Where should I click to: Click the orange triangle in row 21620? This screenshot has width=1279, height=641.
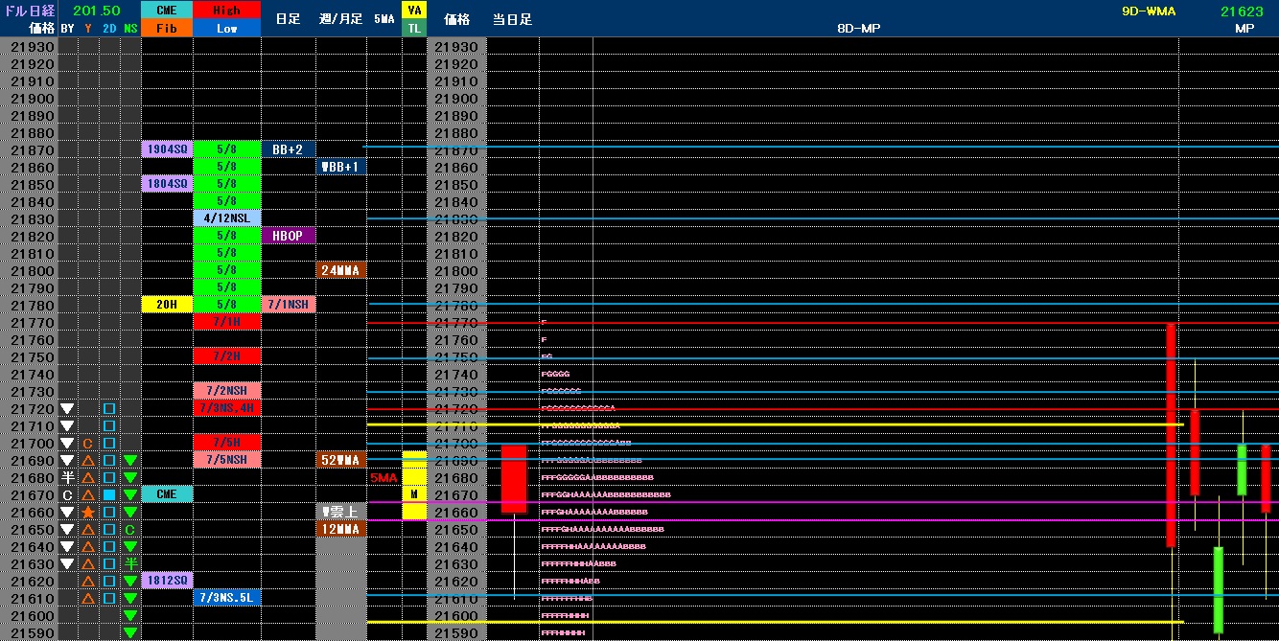(87, 582)
